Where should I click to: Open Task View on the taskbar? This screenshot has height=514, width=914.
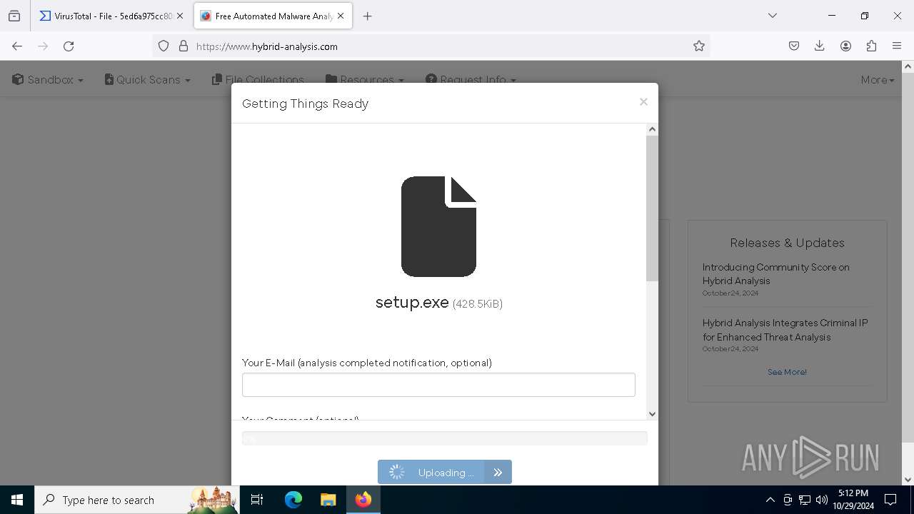257,500
